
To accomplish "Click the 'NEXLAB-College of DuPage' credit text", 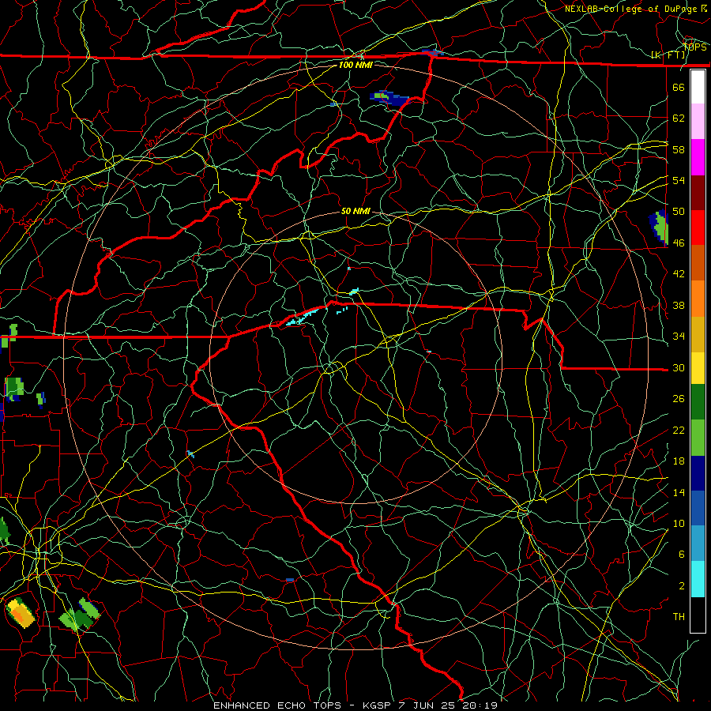I will tap(630, 9).
